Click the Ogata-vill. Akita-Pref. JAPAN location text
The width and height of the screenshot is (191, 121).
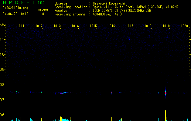pos(135,7)
